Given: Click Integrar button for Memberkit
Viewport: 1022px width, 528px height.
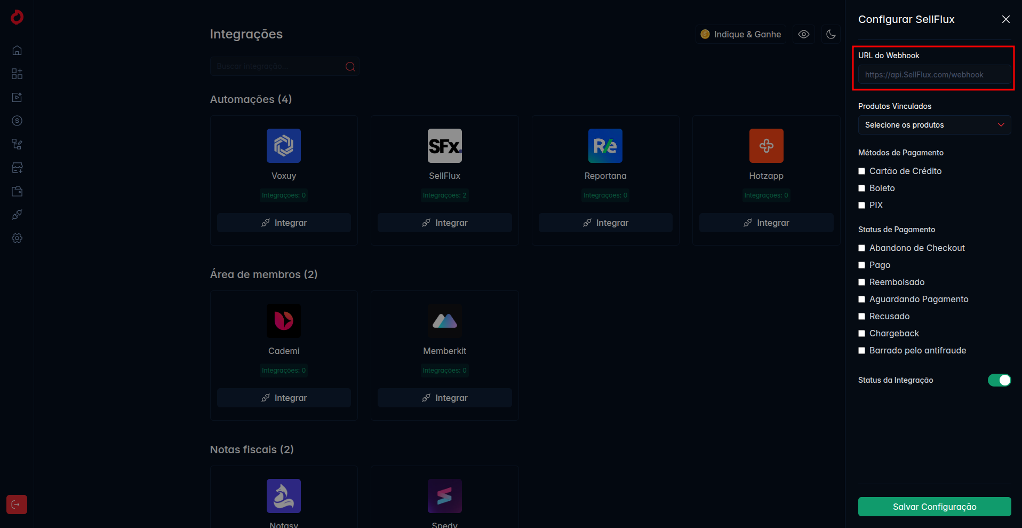Looking at the screenshot, I should tap(445, 398).
